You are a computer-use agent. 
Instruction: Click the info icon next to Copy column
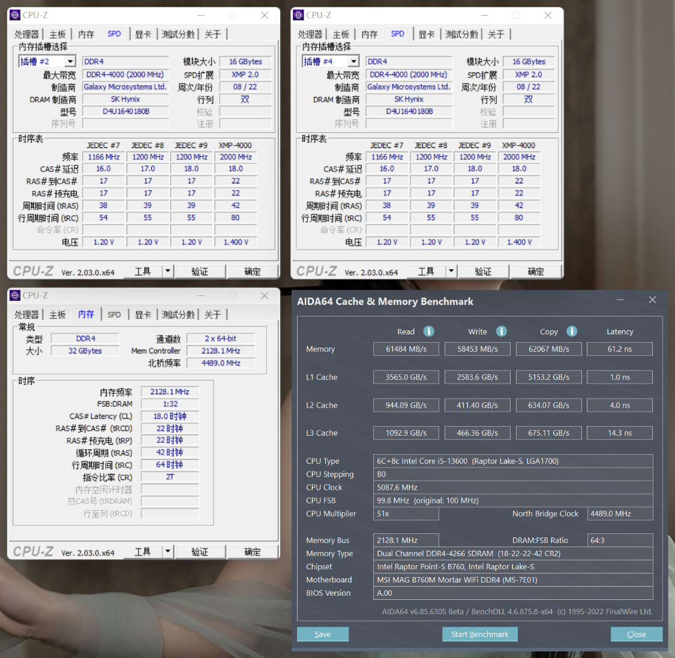pos(571,331)
